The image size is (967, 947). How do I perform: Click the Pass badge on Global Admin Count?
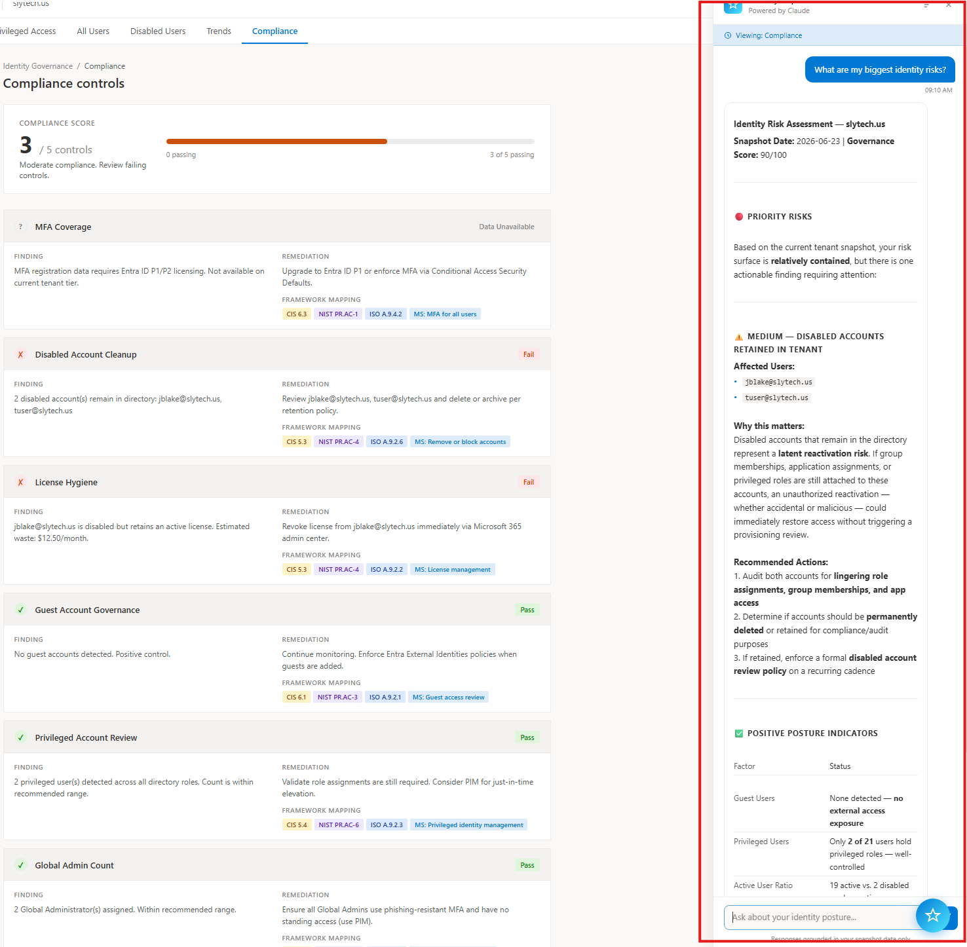527,865
